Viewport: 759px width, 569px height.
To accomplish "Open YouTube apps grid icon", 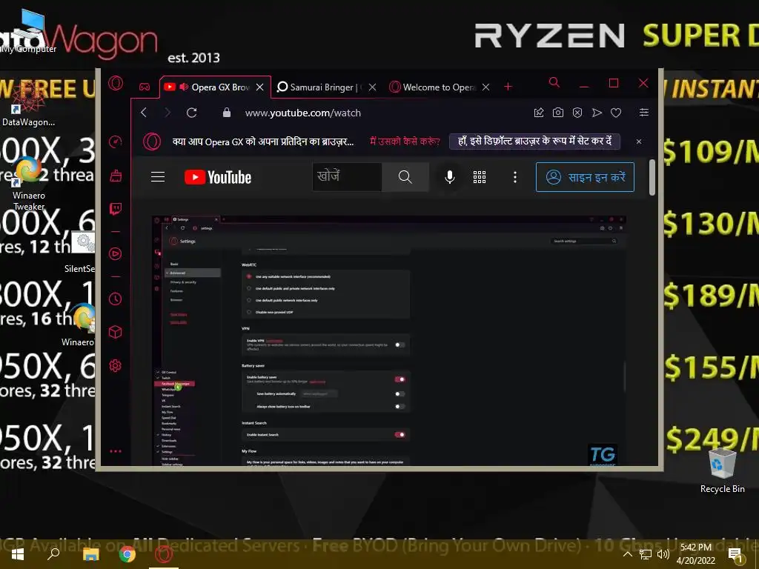I will 480,177.
